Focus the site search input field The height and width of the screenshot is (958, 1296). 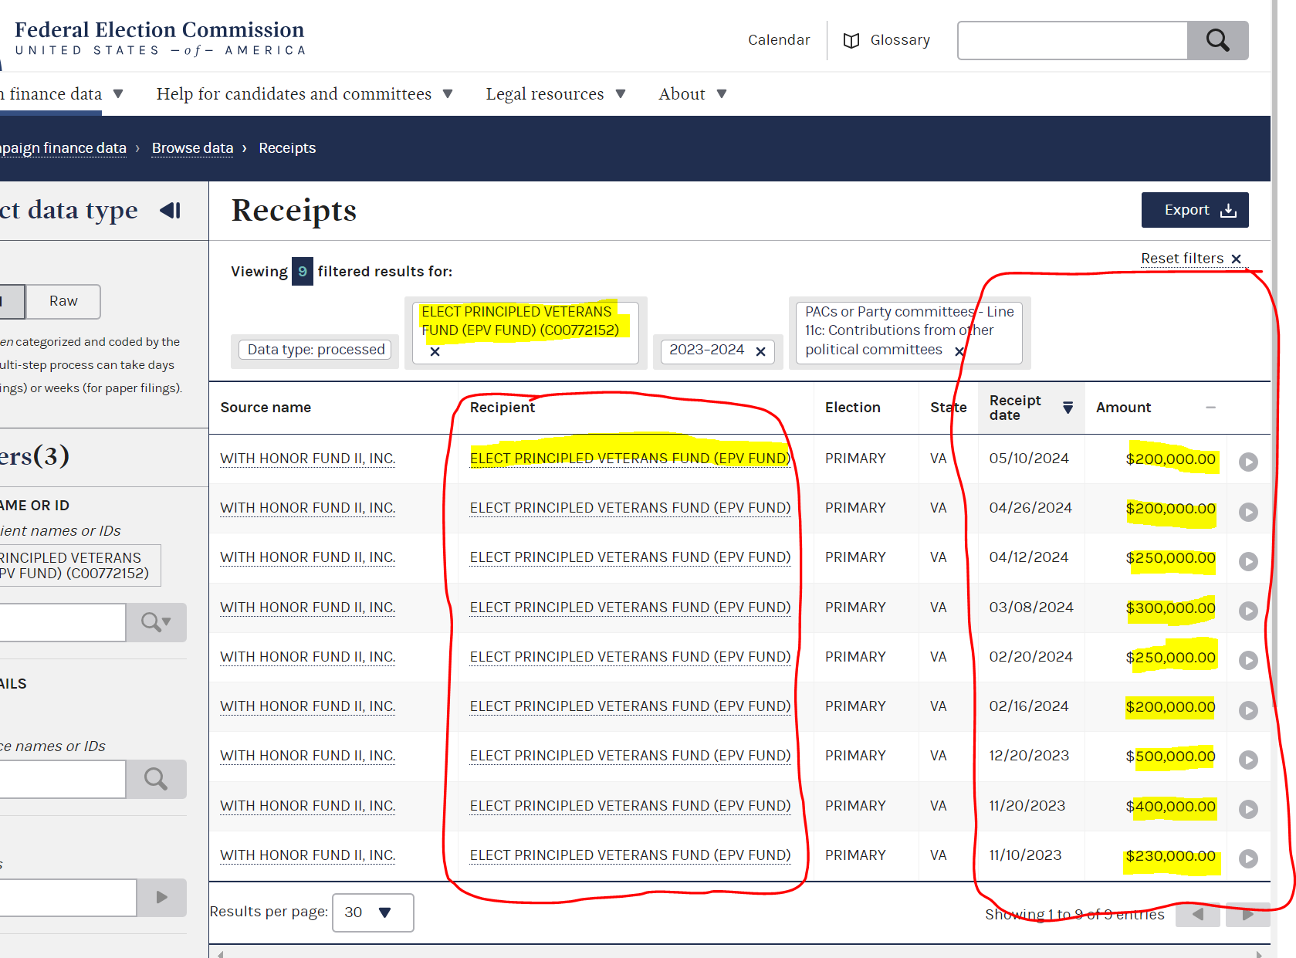(1072, 40)
